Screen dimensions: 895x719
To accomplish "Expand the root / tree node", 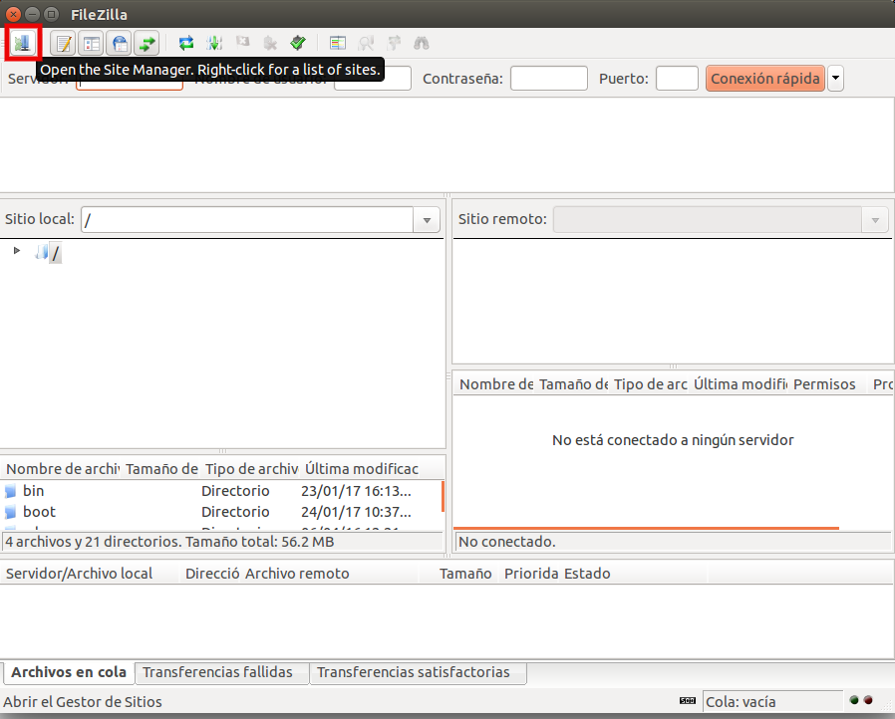I will tap(17, 250).
